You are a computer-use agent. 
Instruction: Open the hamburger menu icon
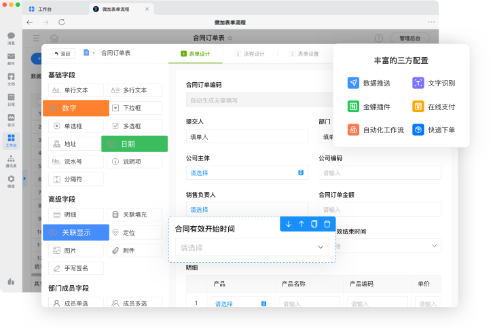(37, 38)
